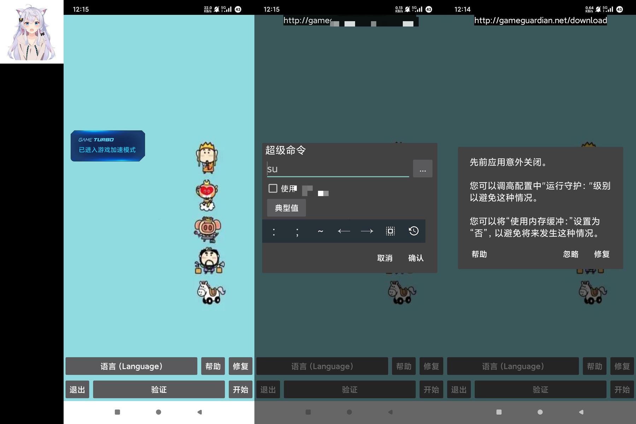
Task: Tap 先前应用意外关闭 message text
Action: [x=509, y=162]
